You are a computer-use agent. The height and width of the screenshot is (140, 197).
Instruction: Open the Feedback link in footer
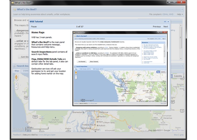17,135
